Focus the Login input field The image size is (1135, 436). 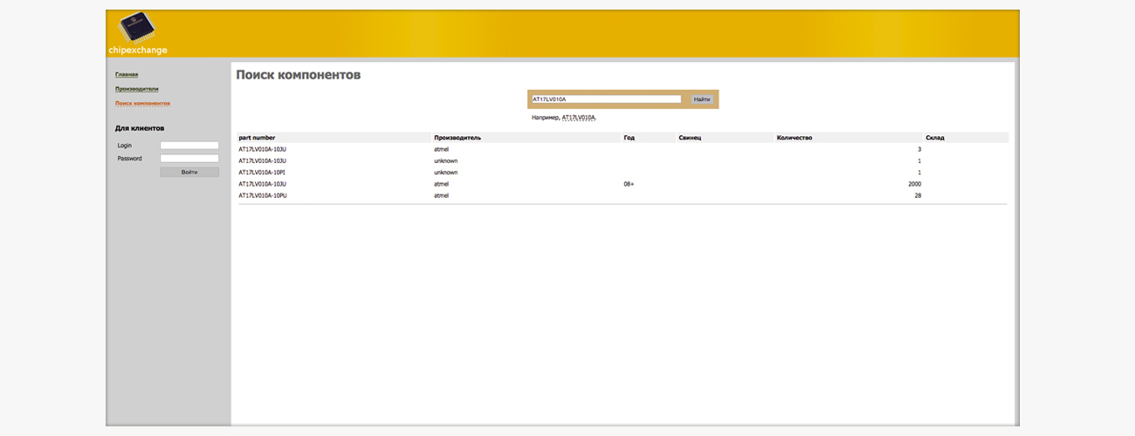(x=189, y=146)
